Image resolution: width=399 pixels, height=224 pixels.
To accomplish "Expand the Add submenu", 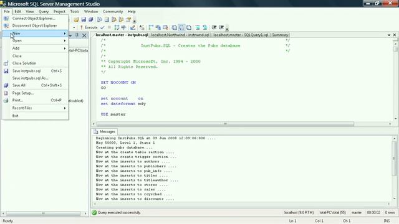I will pyautogui.click(x=36, y=49).
